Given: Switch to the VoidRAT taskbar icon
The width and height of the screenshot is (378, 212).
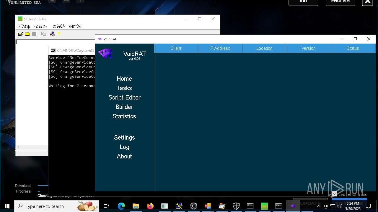Looking at the screenshot, I should [293, 206].
